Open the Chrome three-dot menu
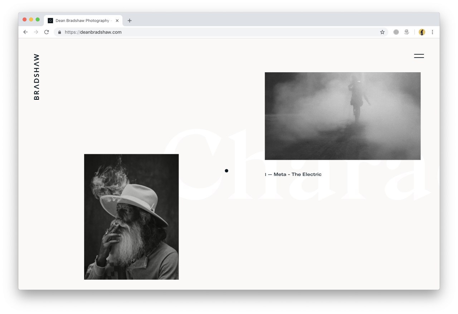458x314 pixels. (x=432, y=32)
